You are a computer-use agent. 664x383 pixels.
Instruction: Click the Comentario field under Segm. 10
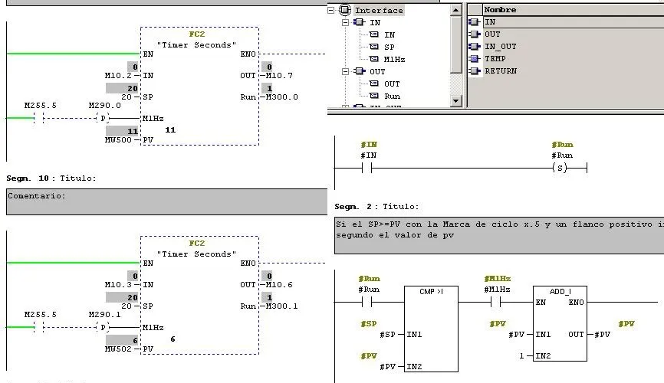[166, 201]
